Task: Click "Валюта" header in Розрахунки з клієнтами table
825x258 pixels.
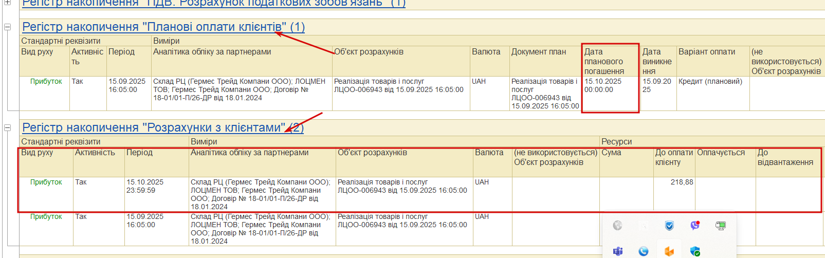Action: coord(492,162)
